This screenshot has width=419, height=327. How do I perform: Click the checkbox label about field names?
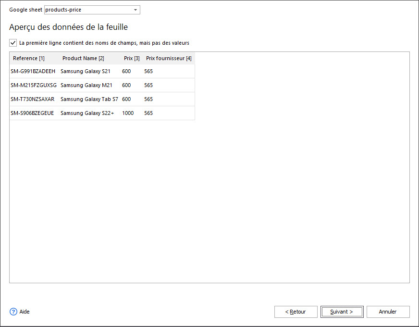[104, 43]
